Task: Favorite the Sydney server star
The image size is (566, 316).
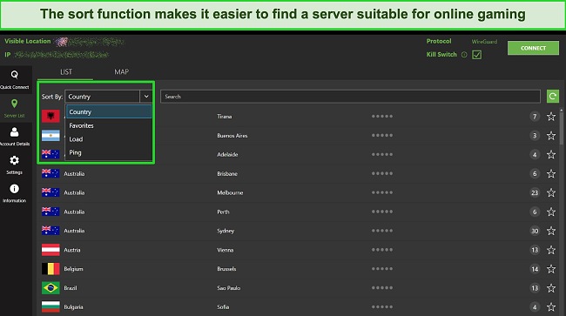Action: tap(551, 231)
